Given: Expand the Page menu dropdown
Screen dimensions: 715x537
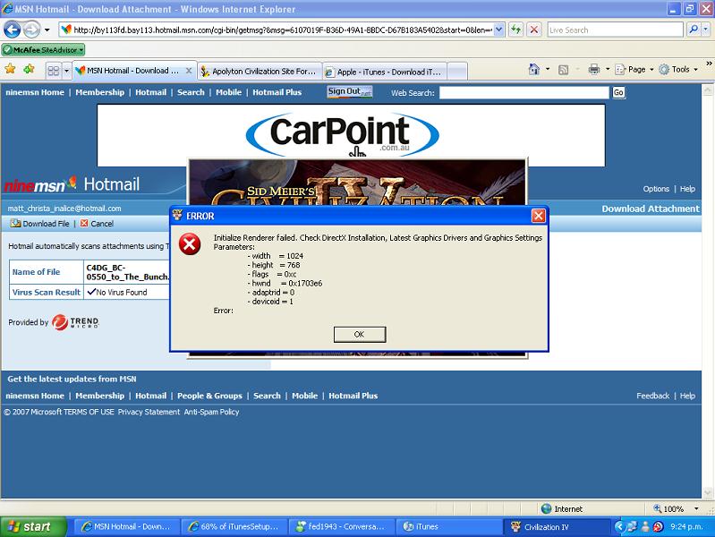Looking at the screenshot, I should (x=636, y=70).
